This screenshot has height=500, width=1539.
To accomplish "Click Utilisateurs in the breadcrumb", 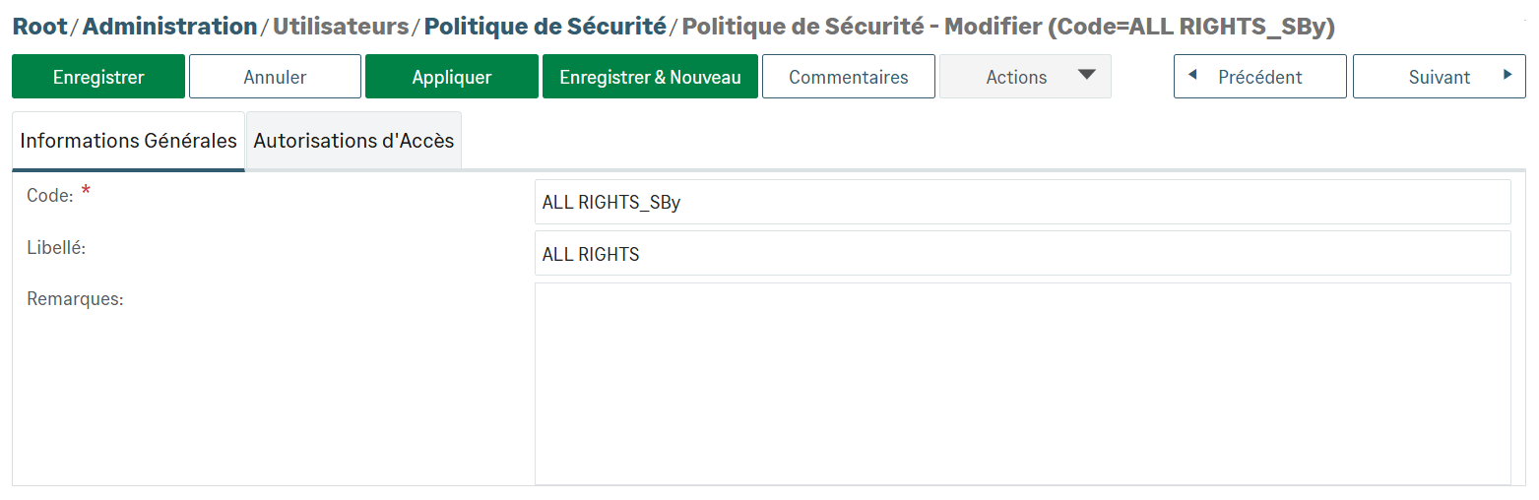I will pos(341,27).
